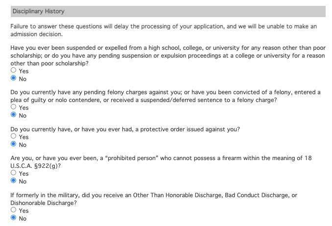The image size is (332, 226).
Task: Click the pending felony charges question text
Action: coord(166,96)
